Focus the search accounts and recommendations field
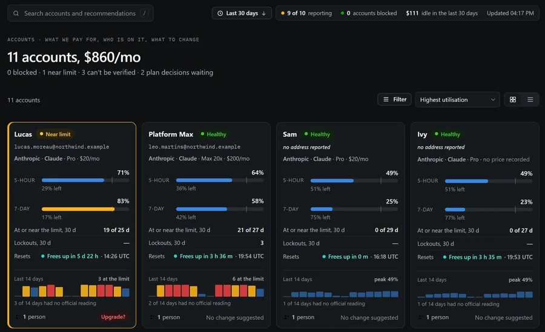 point(81,13)
